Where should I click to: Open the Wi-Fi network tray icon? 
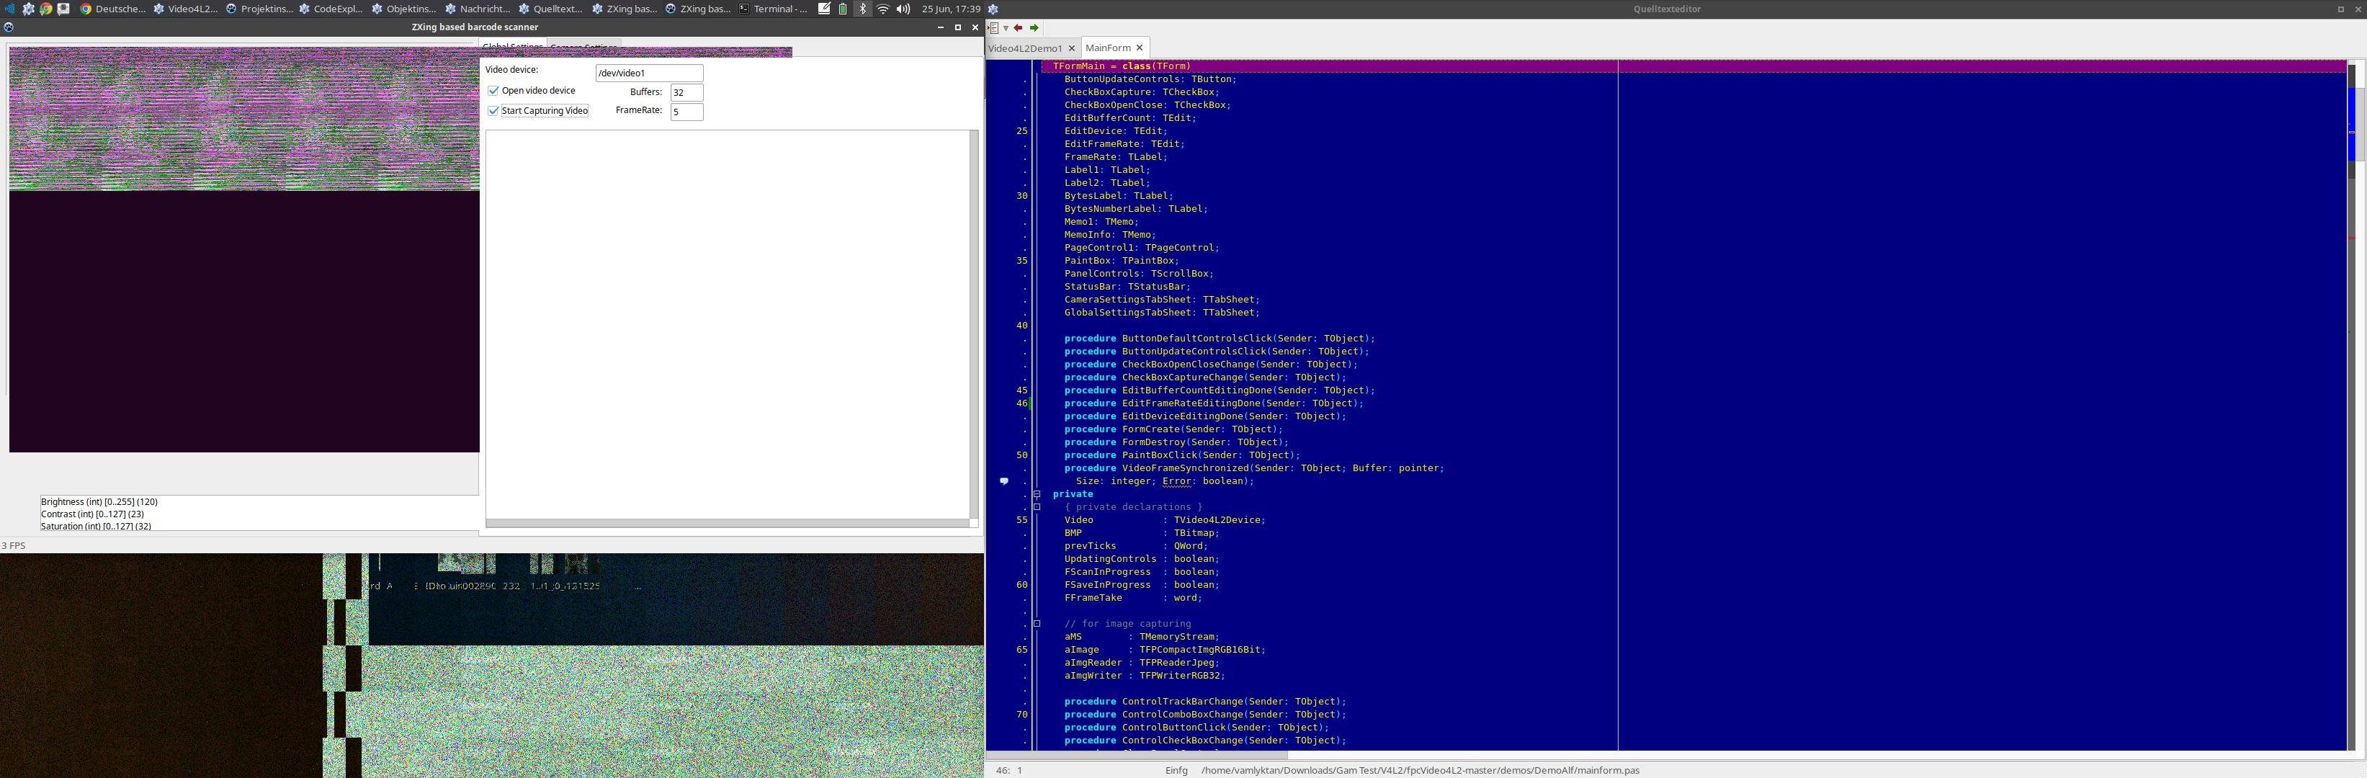[883, 9]
